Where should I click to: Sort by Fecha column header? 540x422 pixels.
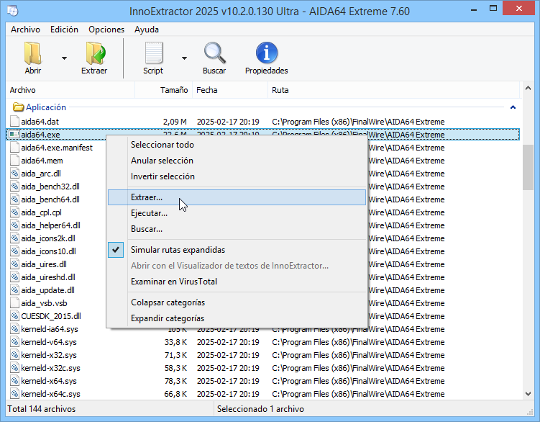click(230, 90)
